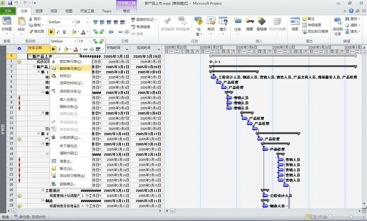Click Details (详细信息) button
Image resolution: width=367 pixels, height=221 pixels.
(312, 25)
